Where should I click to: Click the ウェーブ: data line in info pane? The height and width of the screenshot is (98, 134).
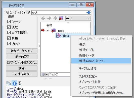[x=15, y=89]
